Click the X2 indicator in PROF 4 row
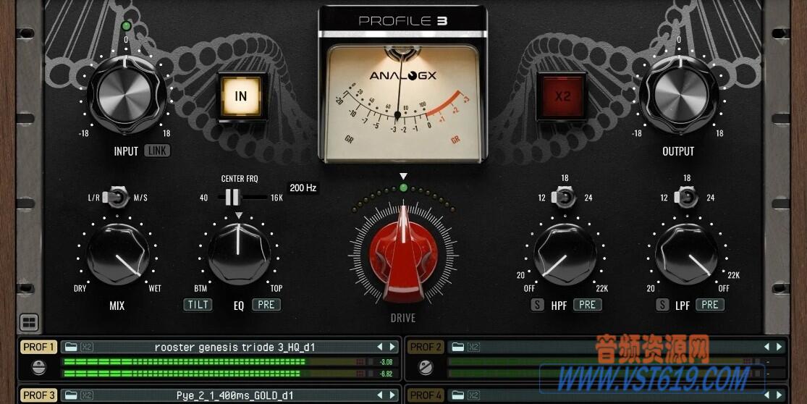Viewport: 807px width, 404px height. (473, 395)
